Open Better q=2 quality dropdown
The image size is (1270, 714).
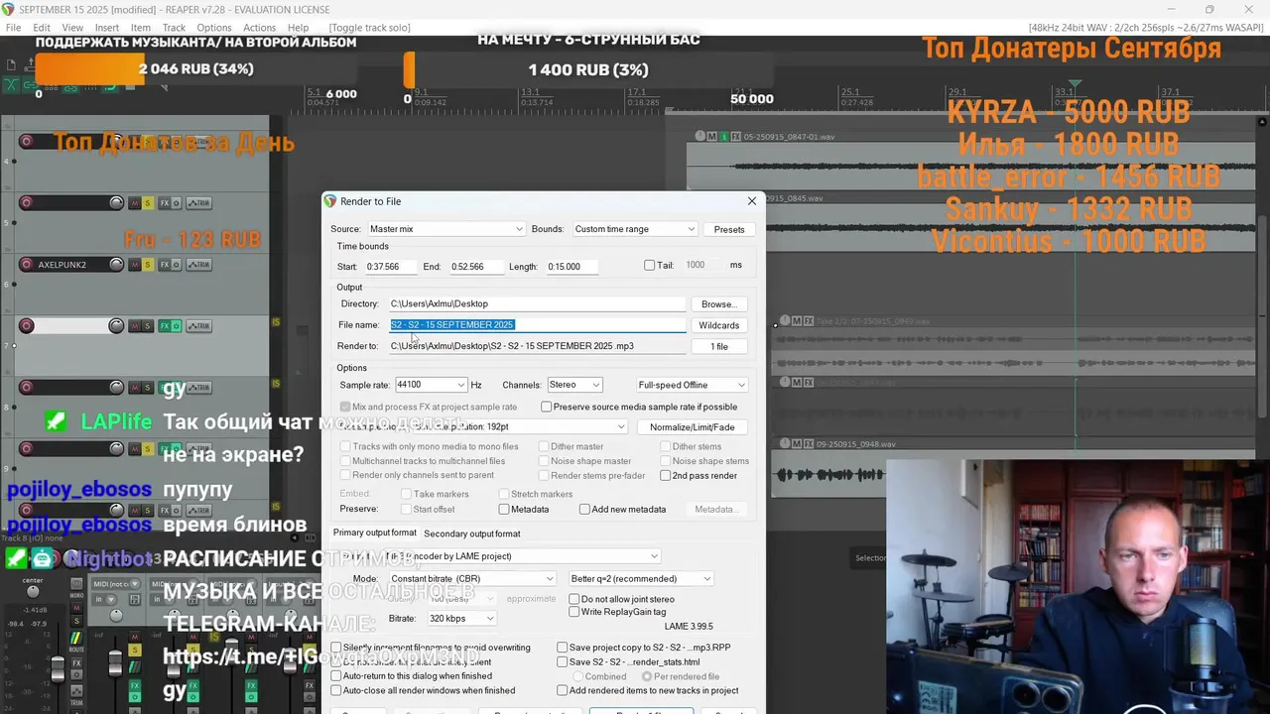(x=641, y=578)
